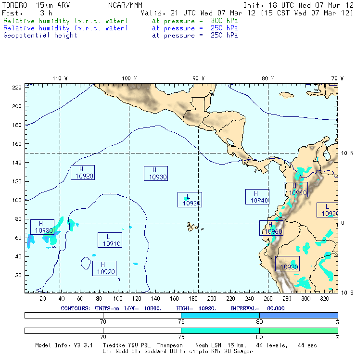Click the blue 'Relative humidity (w.r.t. water)' legend line
This screenshot has height=356, width=356.
pyautogui.click(x=65, y=28)
